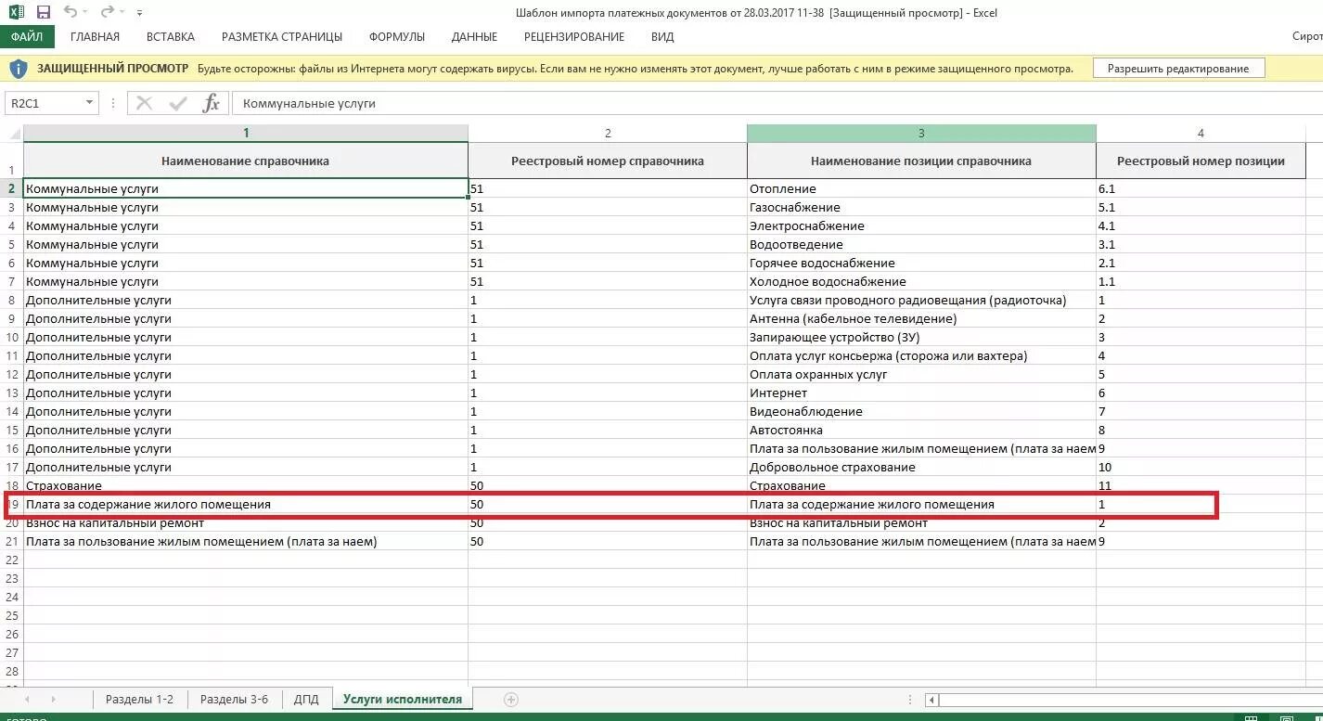Click the Cancel (X) icon in formula bar
Viewport: 1323px width, 721px height.
pos(144,103)
